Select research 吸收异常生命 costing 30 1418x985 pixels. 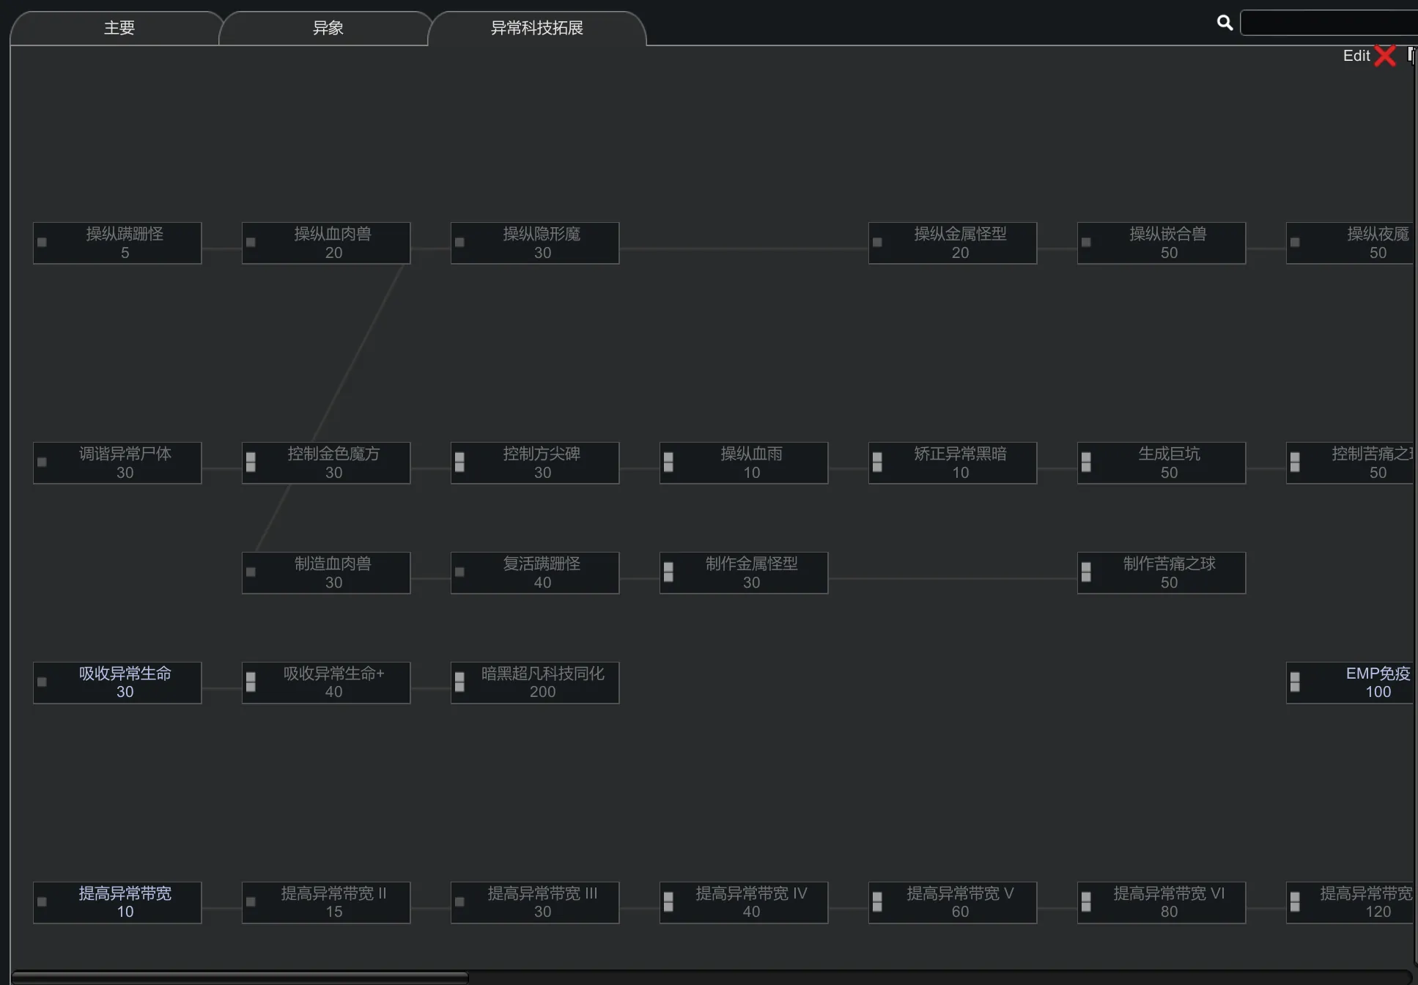125,682
